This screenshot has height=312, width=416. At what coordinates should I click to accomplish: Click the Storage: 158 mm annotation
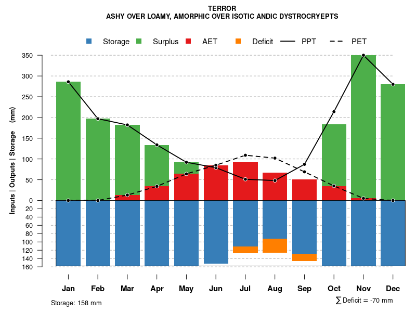[76, 303]
